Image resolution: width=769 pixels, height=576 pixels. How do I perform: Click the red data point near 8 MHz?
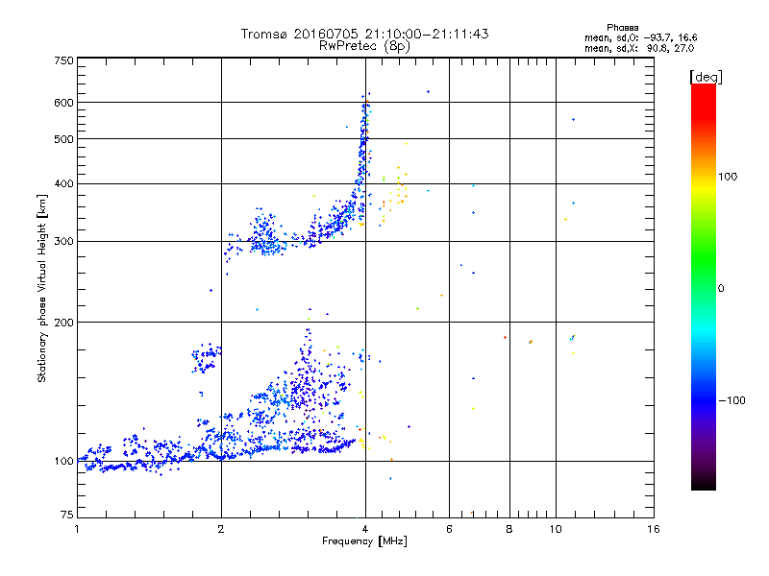click(506, 338)
